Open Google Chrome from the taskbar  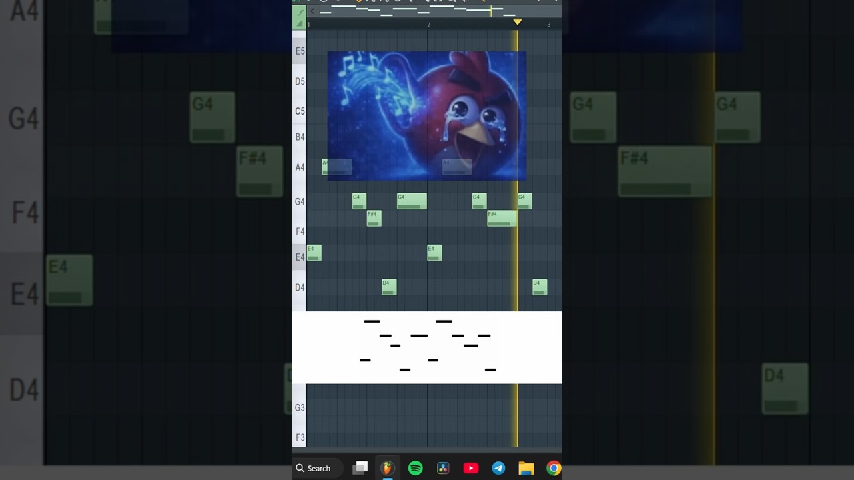(x=554, y=468)
